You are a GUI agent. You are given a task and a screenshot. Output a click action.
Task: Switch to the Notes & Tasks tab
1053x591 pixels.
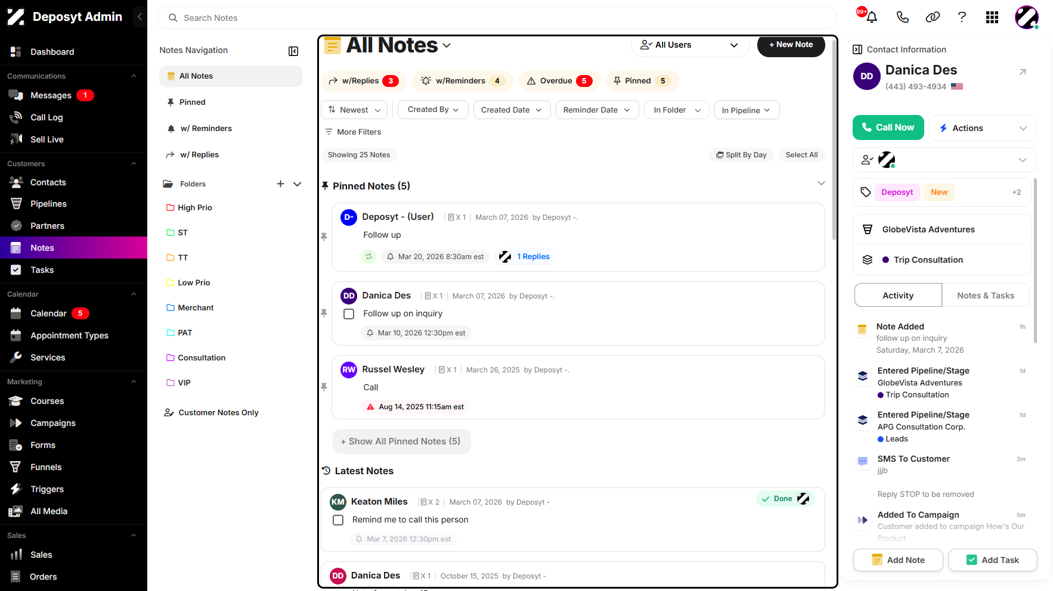(986, 295)
